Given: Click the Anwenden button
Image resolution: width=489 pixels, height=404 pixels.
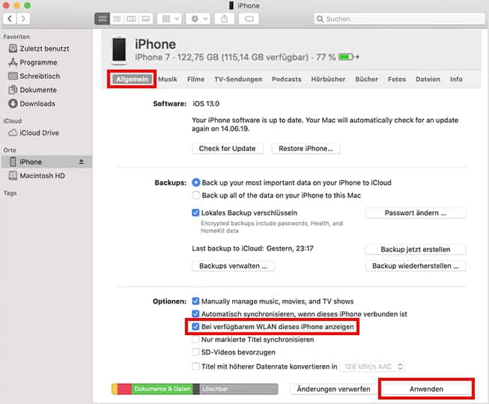Looking at the screenshot, I should click(x=426, y=389).
